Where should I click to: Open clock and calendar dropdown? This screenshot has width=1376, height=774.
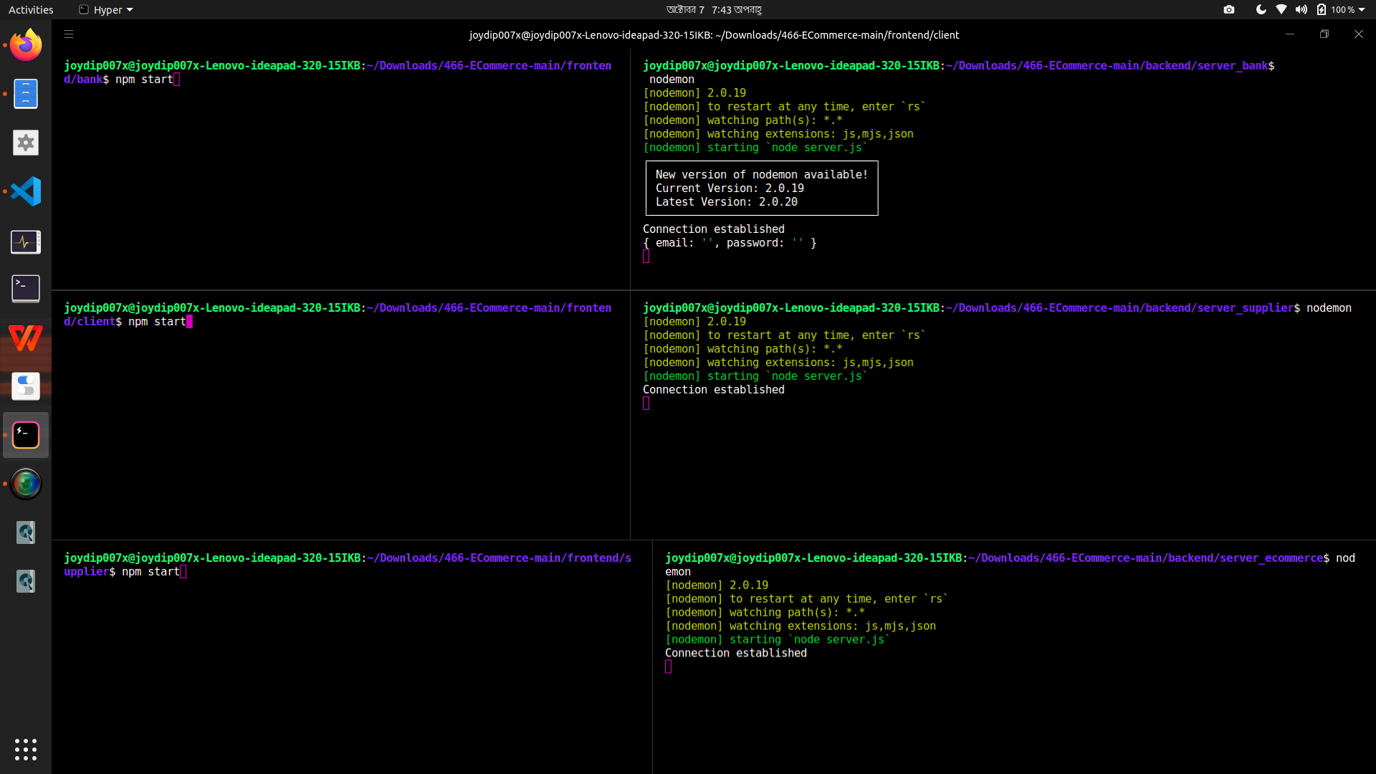pyautogui.click(x=713, y=10)
